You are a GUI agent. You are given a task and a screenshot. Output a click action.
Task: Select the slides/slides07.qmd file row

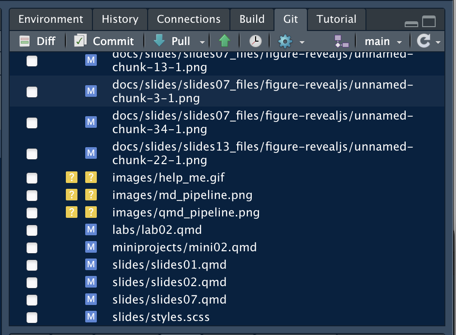(169, 300)
